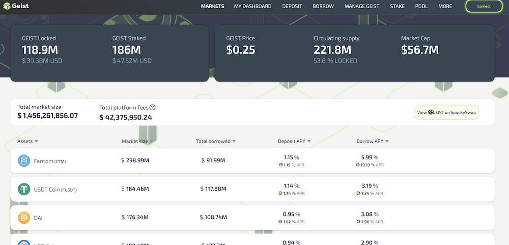Click DAI borrow APY 3.08 %
The width and height of the screenshot is (509, 245).
click(x=370, y=214)
